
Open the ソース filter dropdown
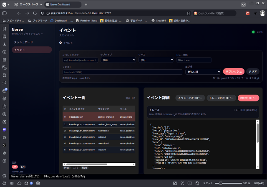coord(155,60)
